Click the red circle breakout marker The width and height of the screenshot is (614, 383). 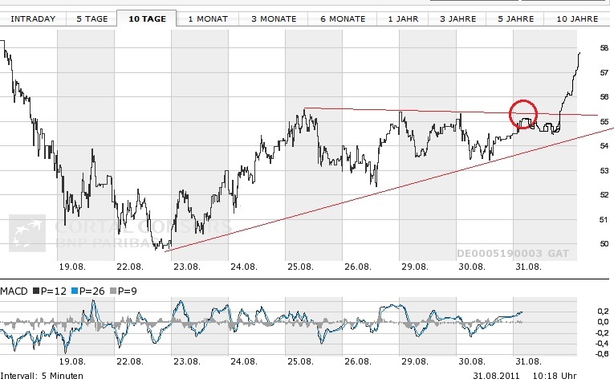(x=523, y=113)
